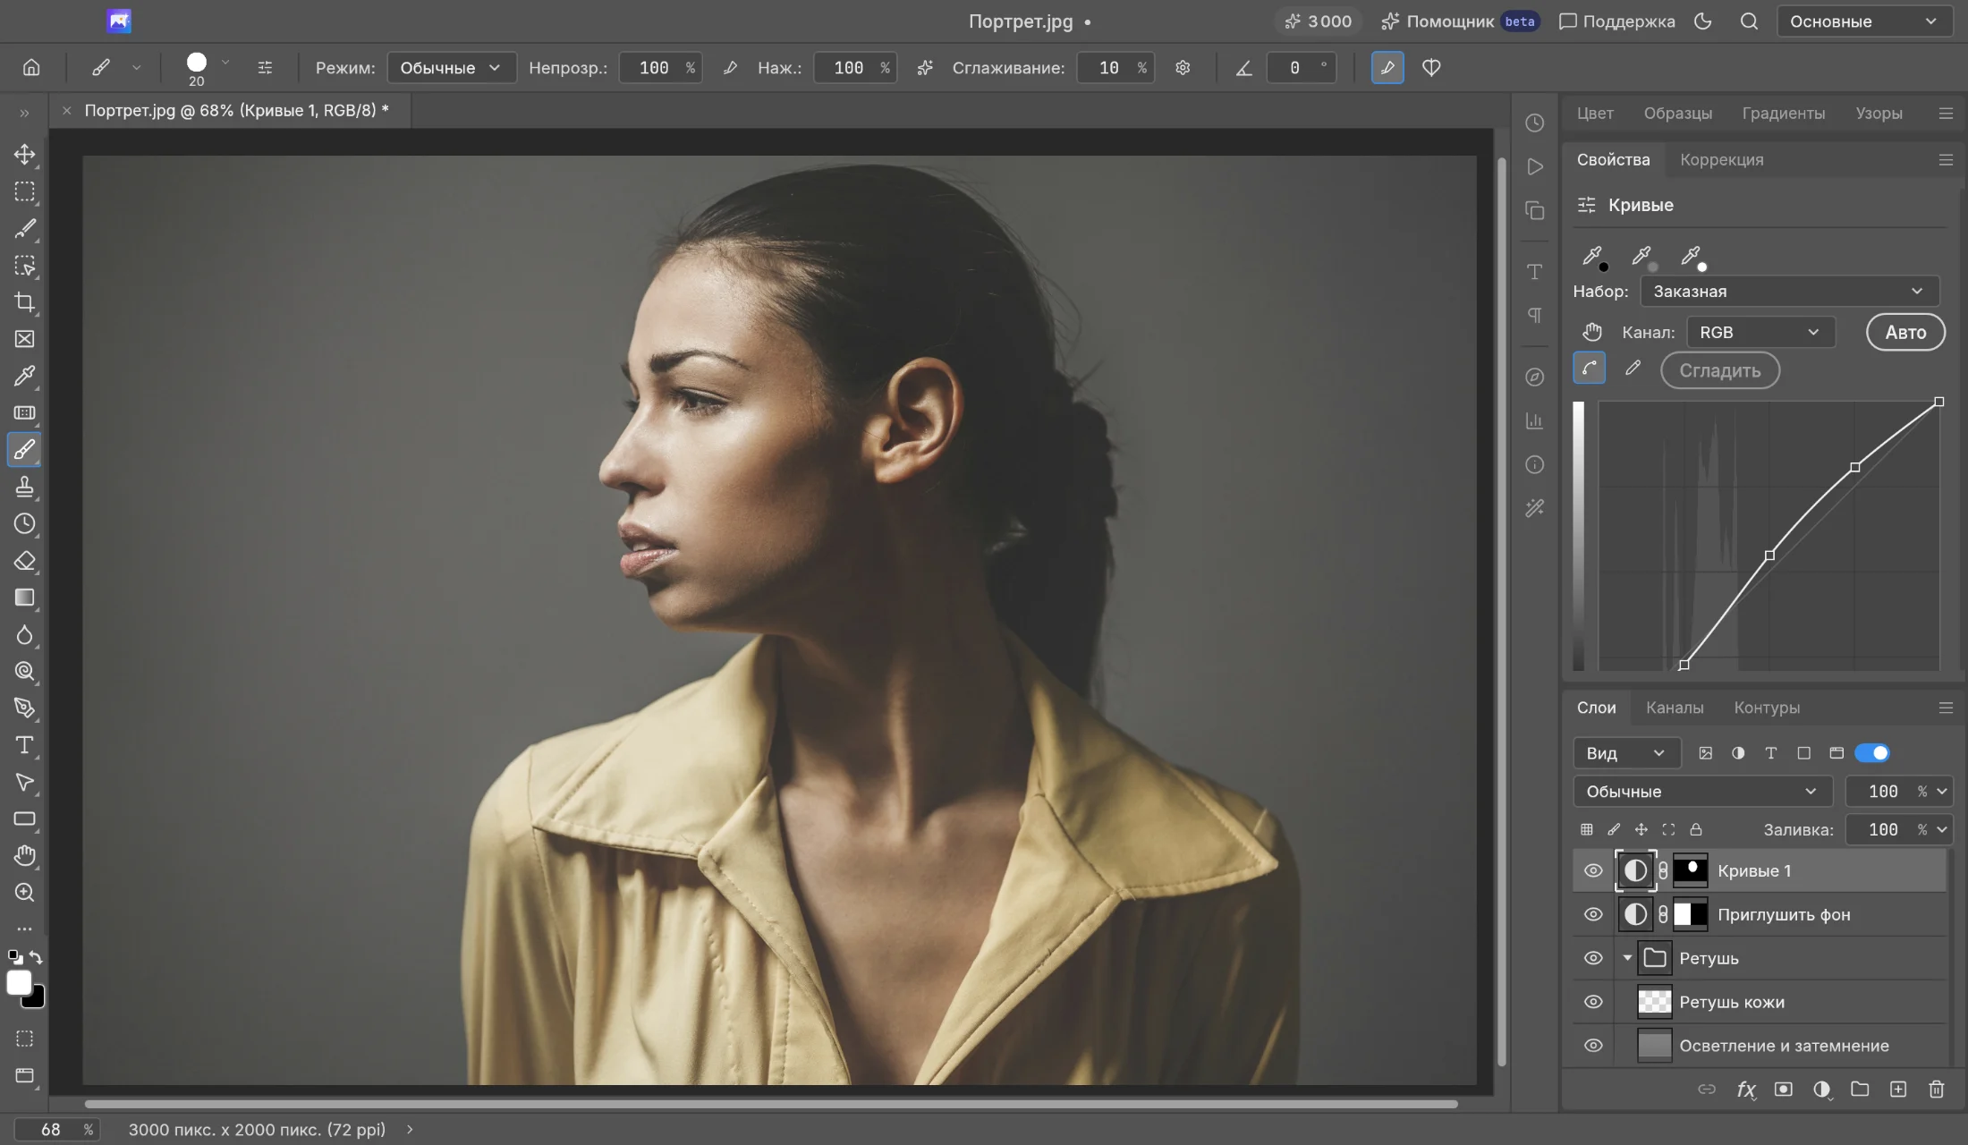Select the Crop tool
The height and width of the screenshot is (1145, 1968).
point(24,302)
